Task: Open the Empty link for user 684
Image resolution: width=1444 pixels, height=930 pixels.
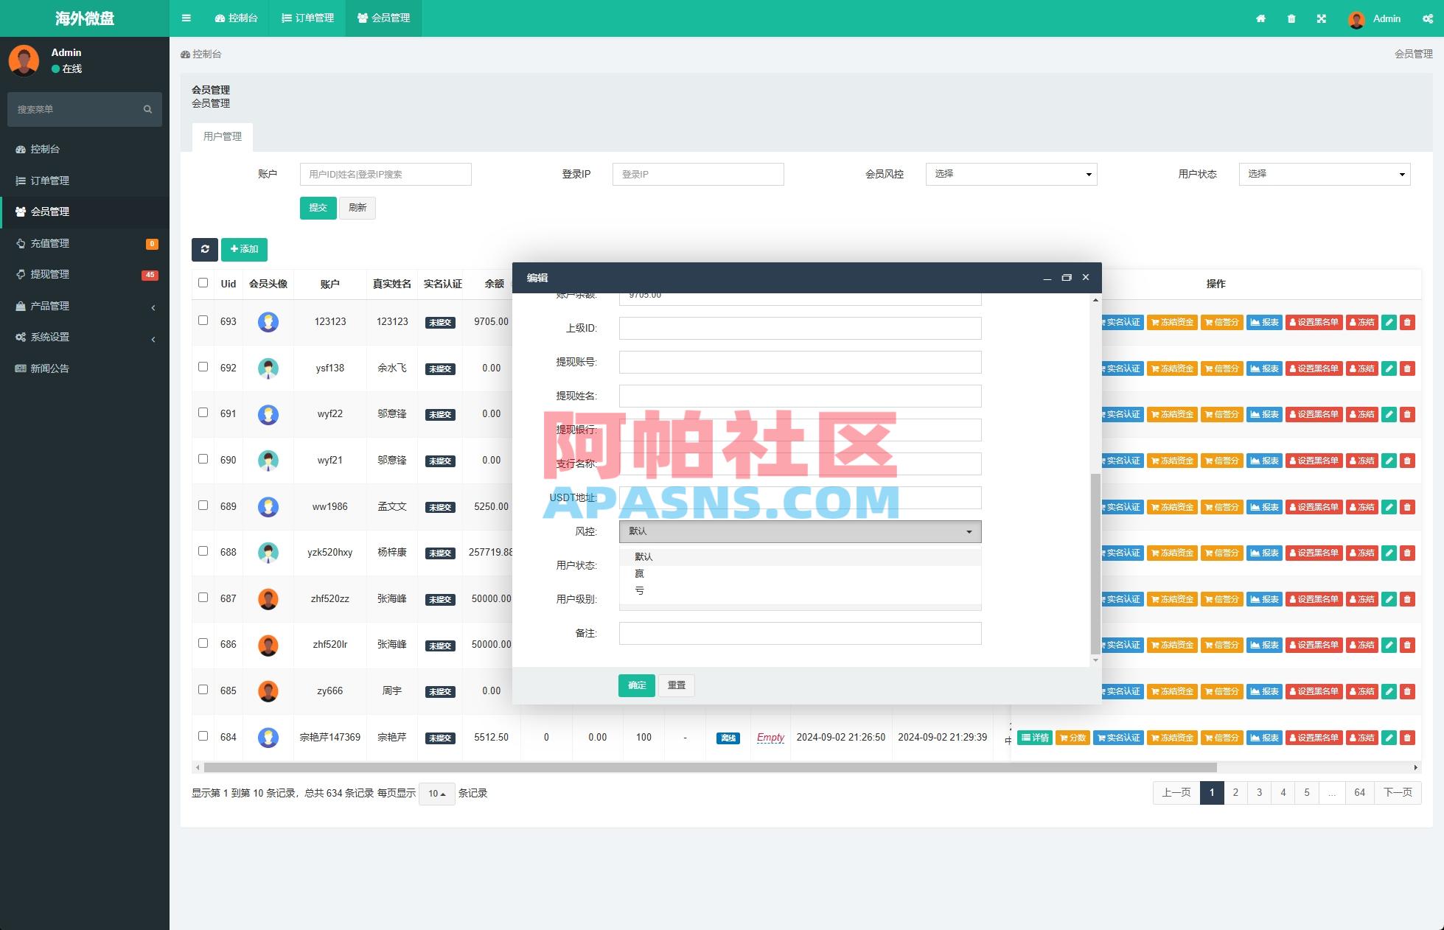Action: pyautogui.click(x=770, y=738)
